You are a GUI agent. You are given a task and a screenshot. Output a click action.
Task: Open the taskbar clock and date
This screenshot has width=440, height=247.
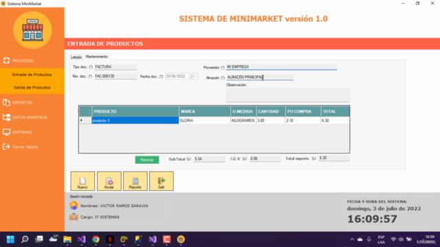click(x=426, y=239)
